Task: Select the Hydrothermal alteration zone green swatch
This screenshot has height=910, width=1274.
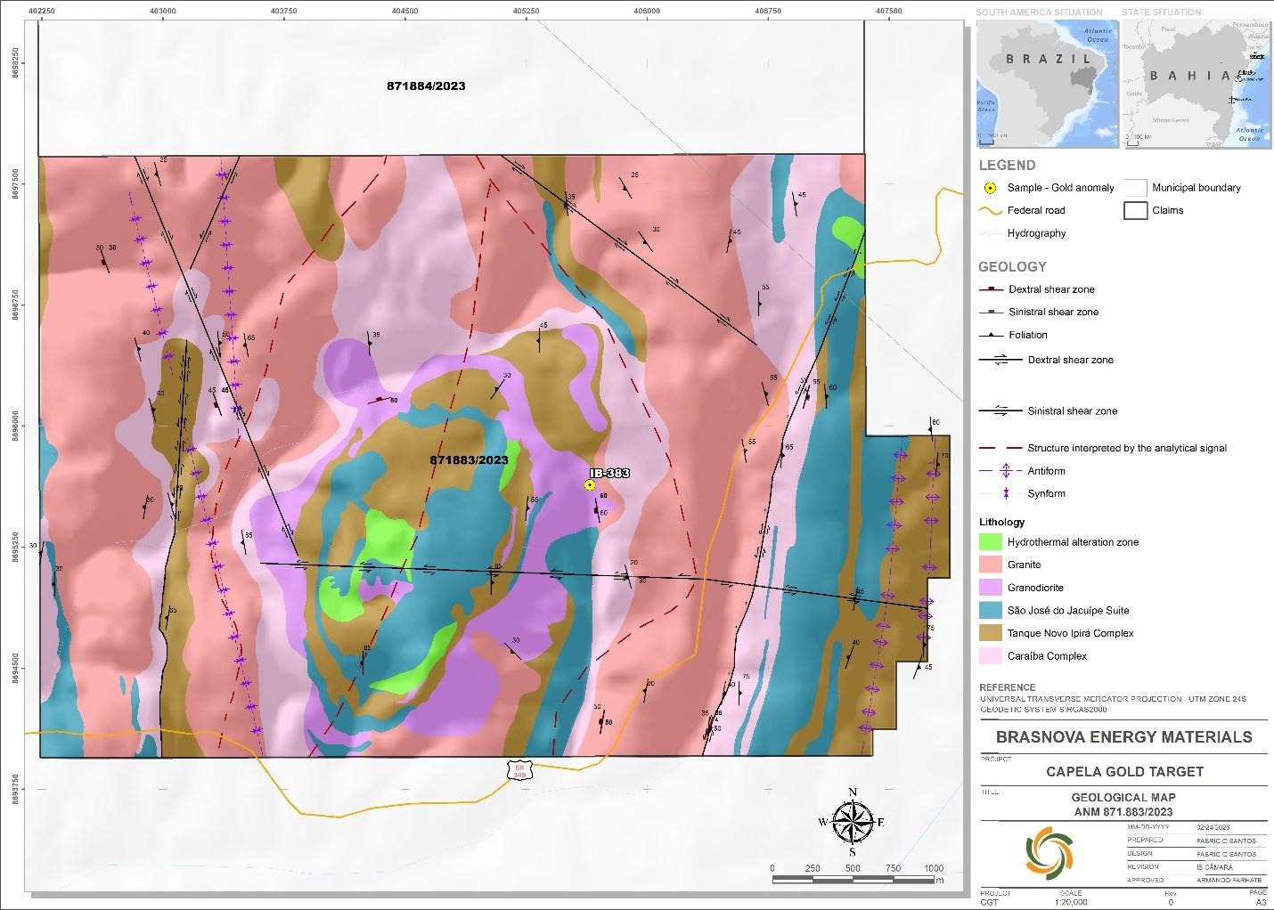Action: click(x=991, y=541)
